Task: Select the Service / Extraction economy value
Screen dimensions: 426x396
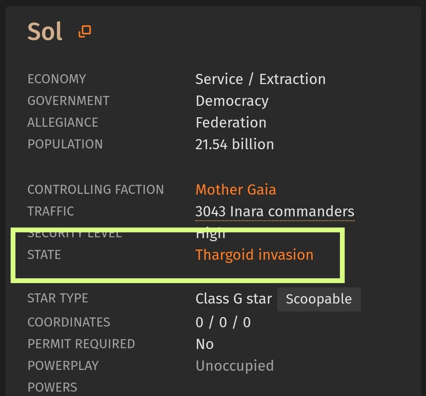Action: (260, 79)
